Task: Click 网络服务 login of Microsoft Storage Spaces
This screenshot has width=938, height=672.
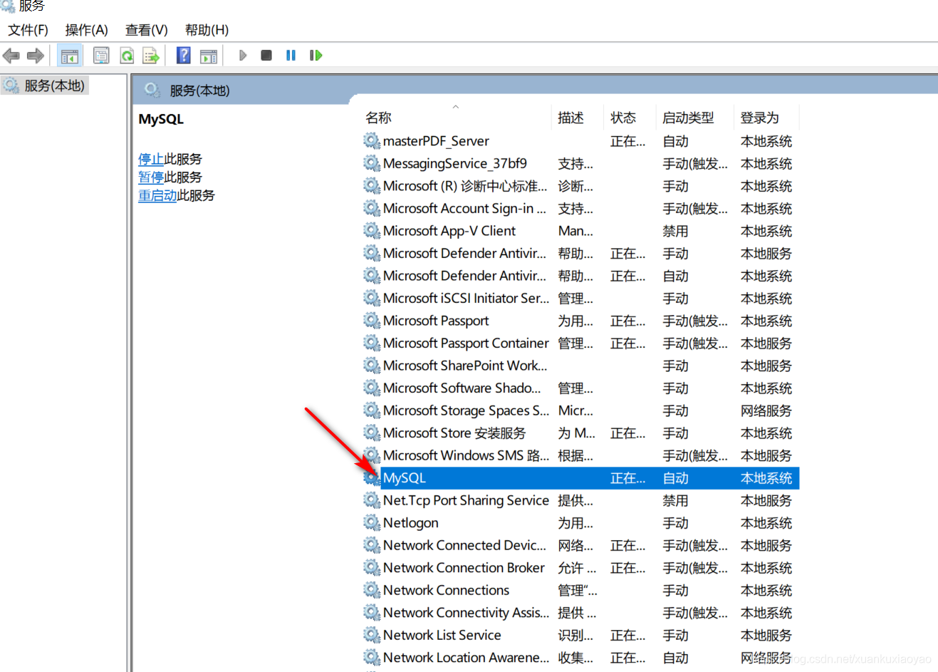Action: click(766, 410)
